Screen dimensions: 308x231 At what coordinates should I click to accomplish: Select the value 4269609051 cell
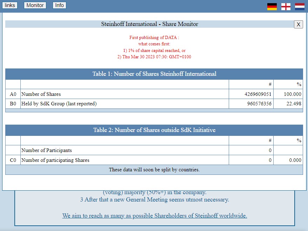pos(250,94)
